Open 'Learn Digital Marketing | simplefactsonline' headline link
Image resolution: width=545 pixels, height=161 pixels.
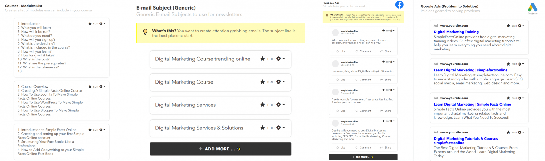click(470, 70)
